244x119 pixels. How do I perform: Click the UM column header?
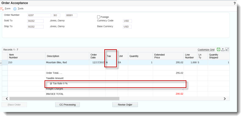[x=123, y=56]
